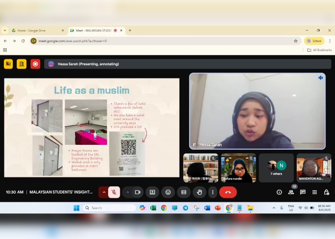Image resolution: width=335 pixels, height=239 pixels.
Task: Turn on captions icon
Action: (184, 192)
